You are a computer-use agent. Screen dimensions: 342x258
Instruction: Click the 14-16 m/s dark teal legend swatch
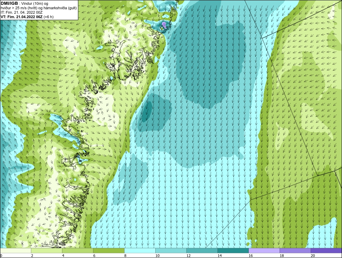click(x=233, y=250)
